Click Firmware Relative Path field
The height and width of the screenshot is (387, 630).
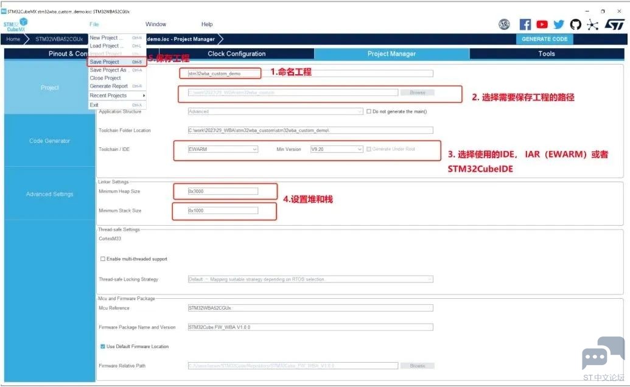293,366
